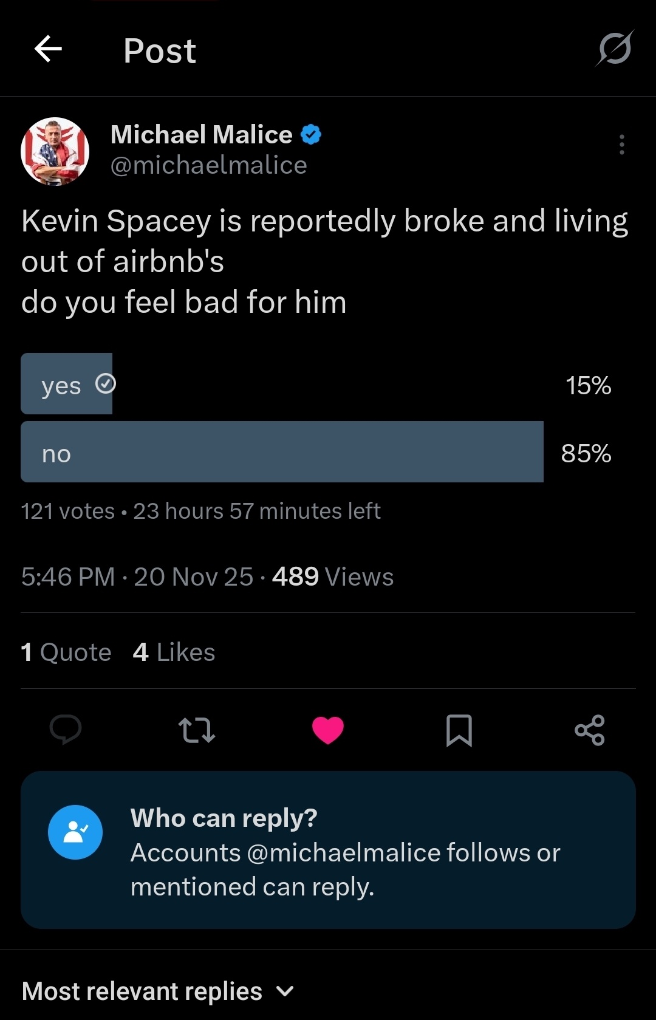656x1020 pixels.
Task: Tap the Michael Malice display name
Action: click(201, 134)
